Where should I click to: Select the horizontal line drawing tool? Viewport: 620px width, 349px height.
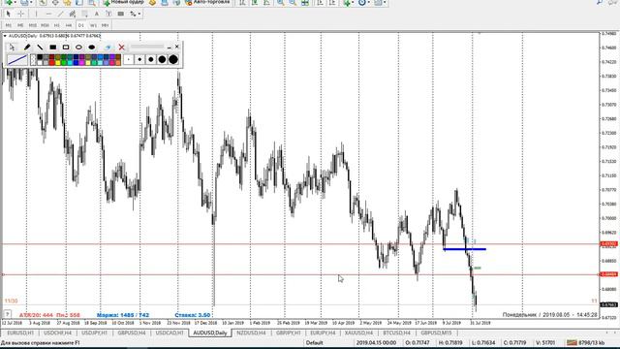coord(48,14)
